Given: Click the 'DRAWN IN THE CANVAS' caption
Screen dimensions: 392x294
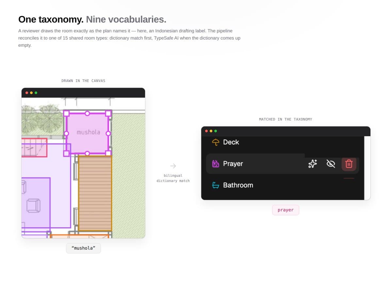Looking at the screenshot, I should [x=83, y=81].
